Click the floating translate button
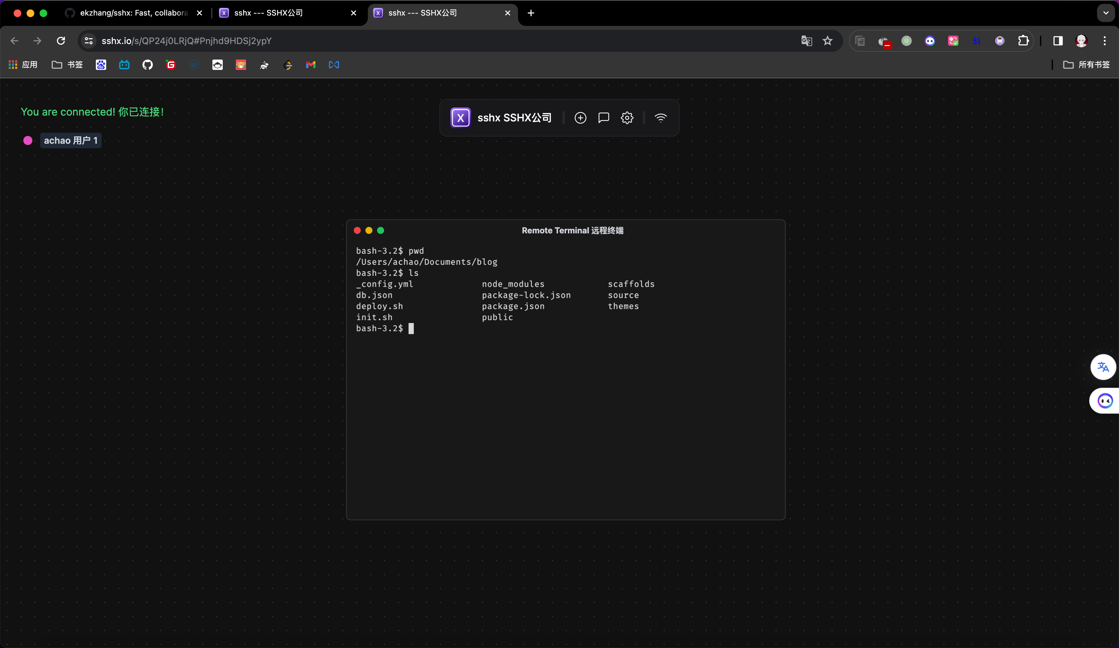Image resolution: width=1119 pixels, height=648 pixels. (x=1103, y=367)
